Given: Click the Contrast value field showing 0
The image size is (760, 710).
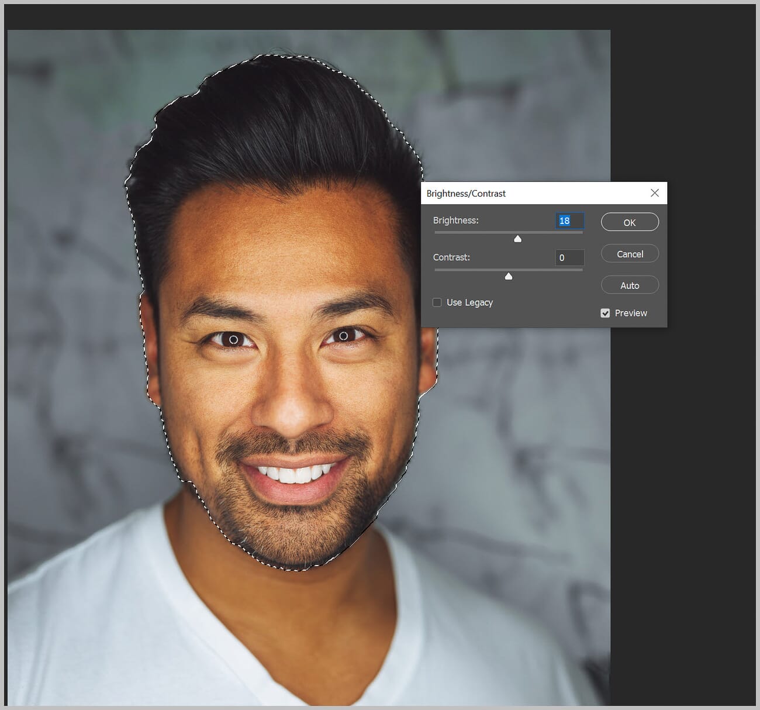Looking at the screenshot, I should coord(569,257).
